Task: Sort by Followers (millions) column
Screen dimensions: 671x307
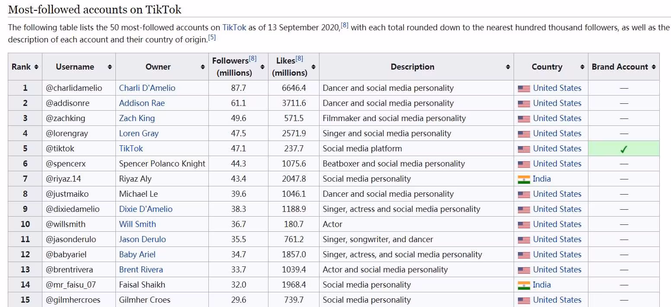Action: click(x=262, y=67)
